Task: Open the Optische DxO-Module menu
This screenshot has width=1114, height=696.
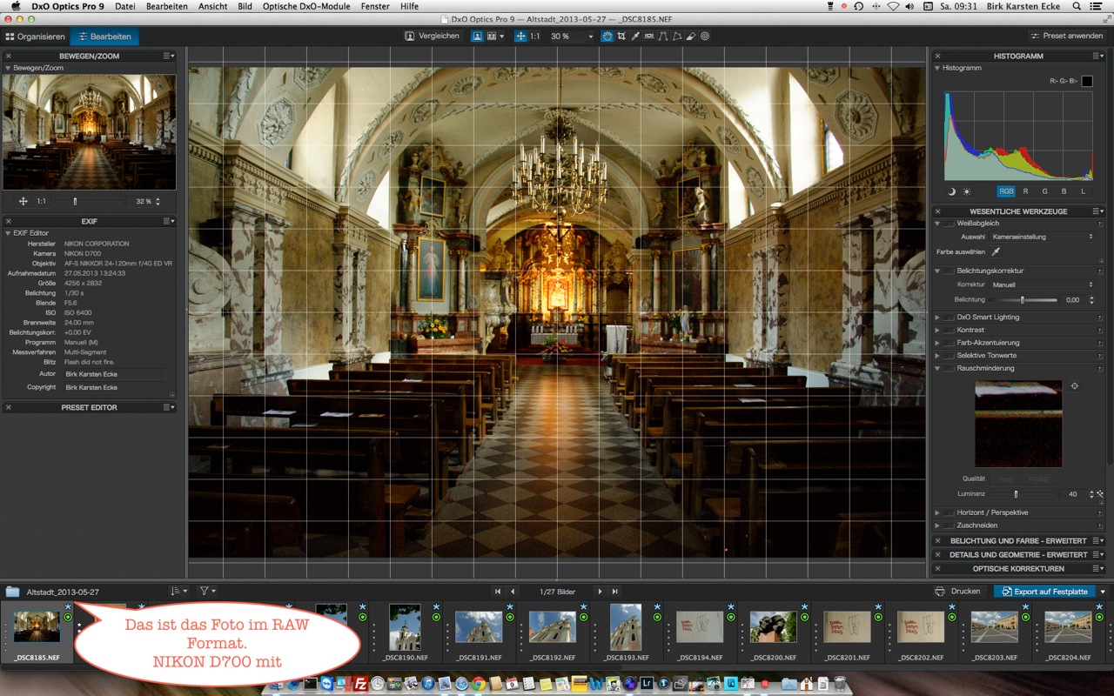Action: click(306, 6)
